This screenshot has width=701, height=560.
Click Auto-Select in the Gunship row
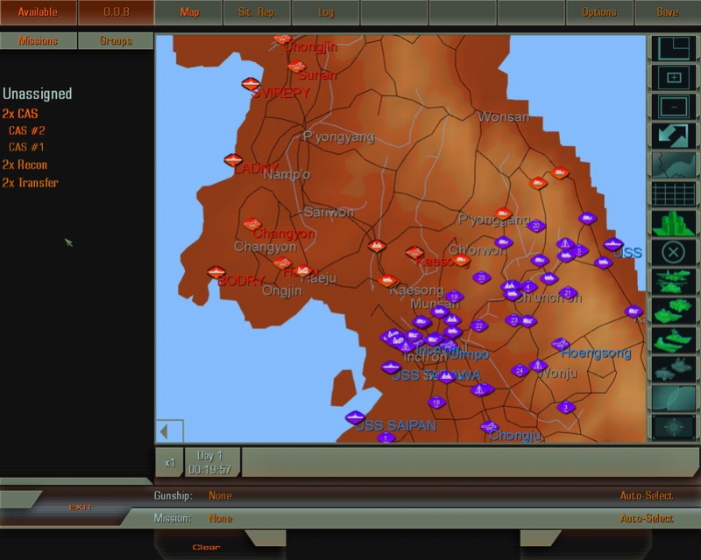coord(646,496)
